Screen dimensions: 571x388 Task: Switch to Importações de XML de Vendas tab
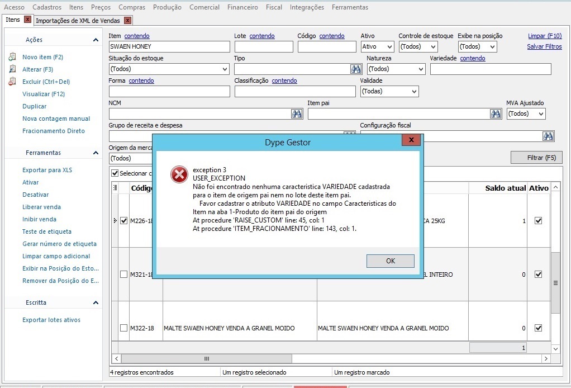tap(78, 21)
